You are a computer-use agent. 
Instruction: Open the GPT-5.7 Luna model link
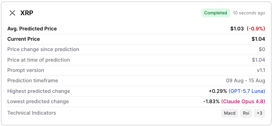point(247,91)
